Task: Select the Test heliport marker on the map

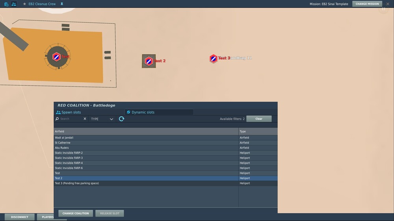Action: point(56,57)
